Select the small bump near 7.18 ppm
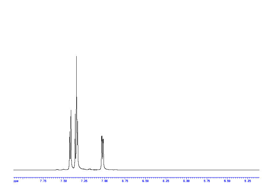Screen dimensions: 270x191 tap(89, 169)
